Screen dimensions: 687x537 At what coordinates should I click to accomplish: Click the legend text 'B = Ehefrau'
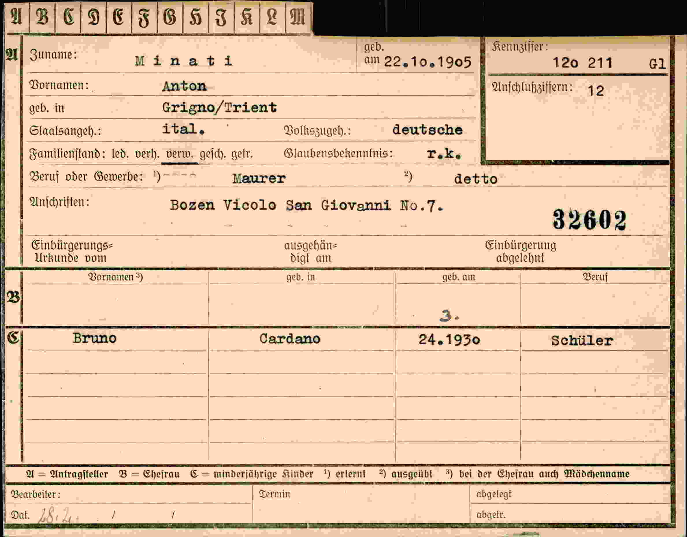(x=149, y=474)
